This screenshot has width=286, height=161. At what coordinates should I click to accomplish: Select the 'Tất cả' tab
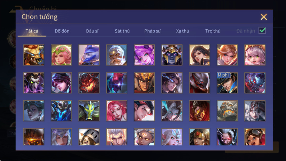coord(32,31)
